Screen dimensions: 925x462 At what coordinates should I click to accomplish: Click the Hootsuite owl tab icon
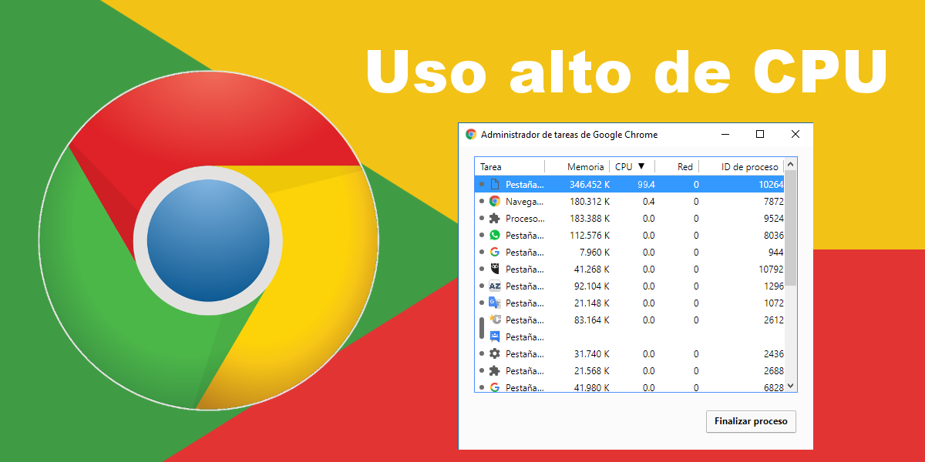pyautogui.click(x=495, y=269)
